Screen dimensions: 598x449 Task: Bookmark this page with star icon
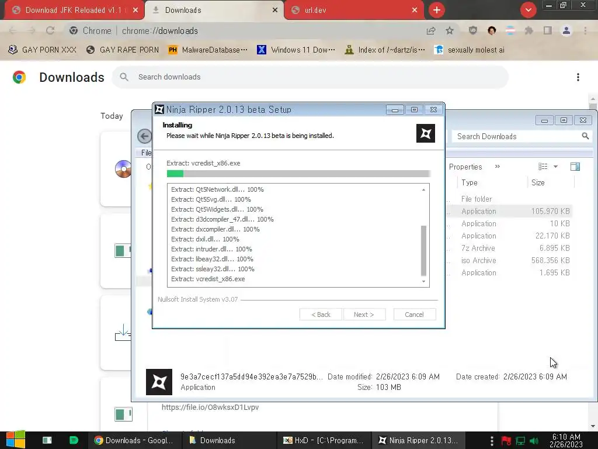coord(450,30)
